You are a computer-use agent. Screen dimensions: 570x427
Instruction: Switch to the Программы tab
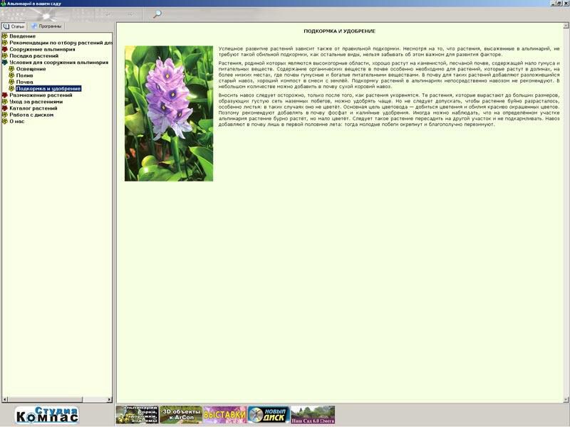point(46,26)
